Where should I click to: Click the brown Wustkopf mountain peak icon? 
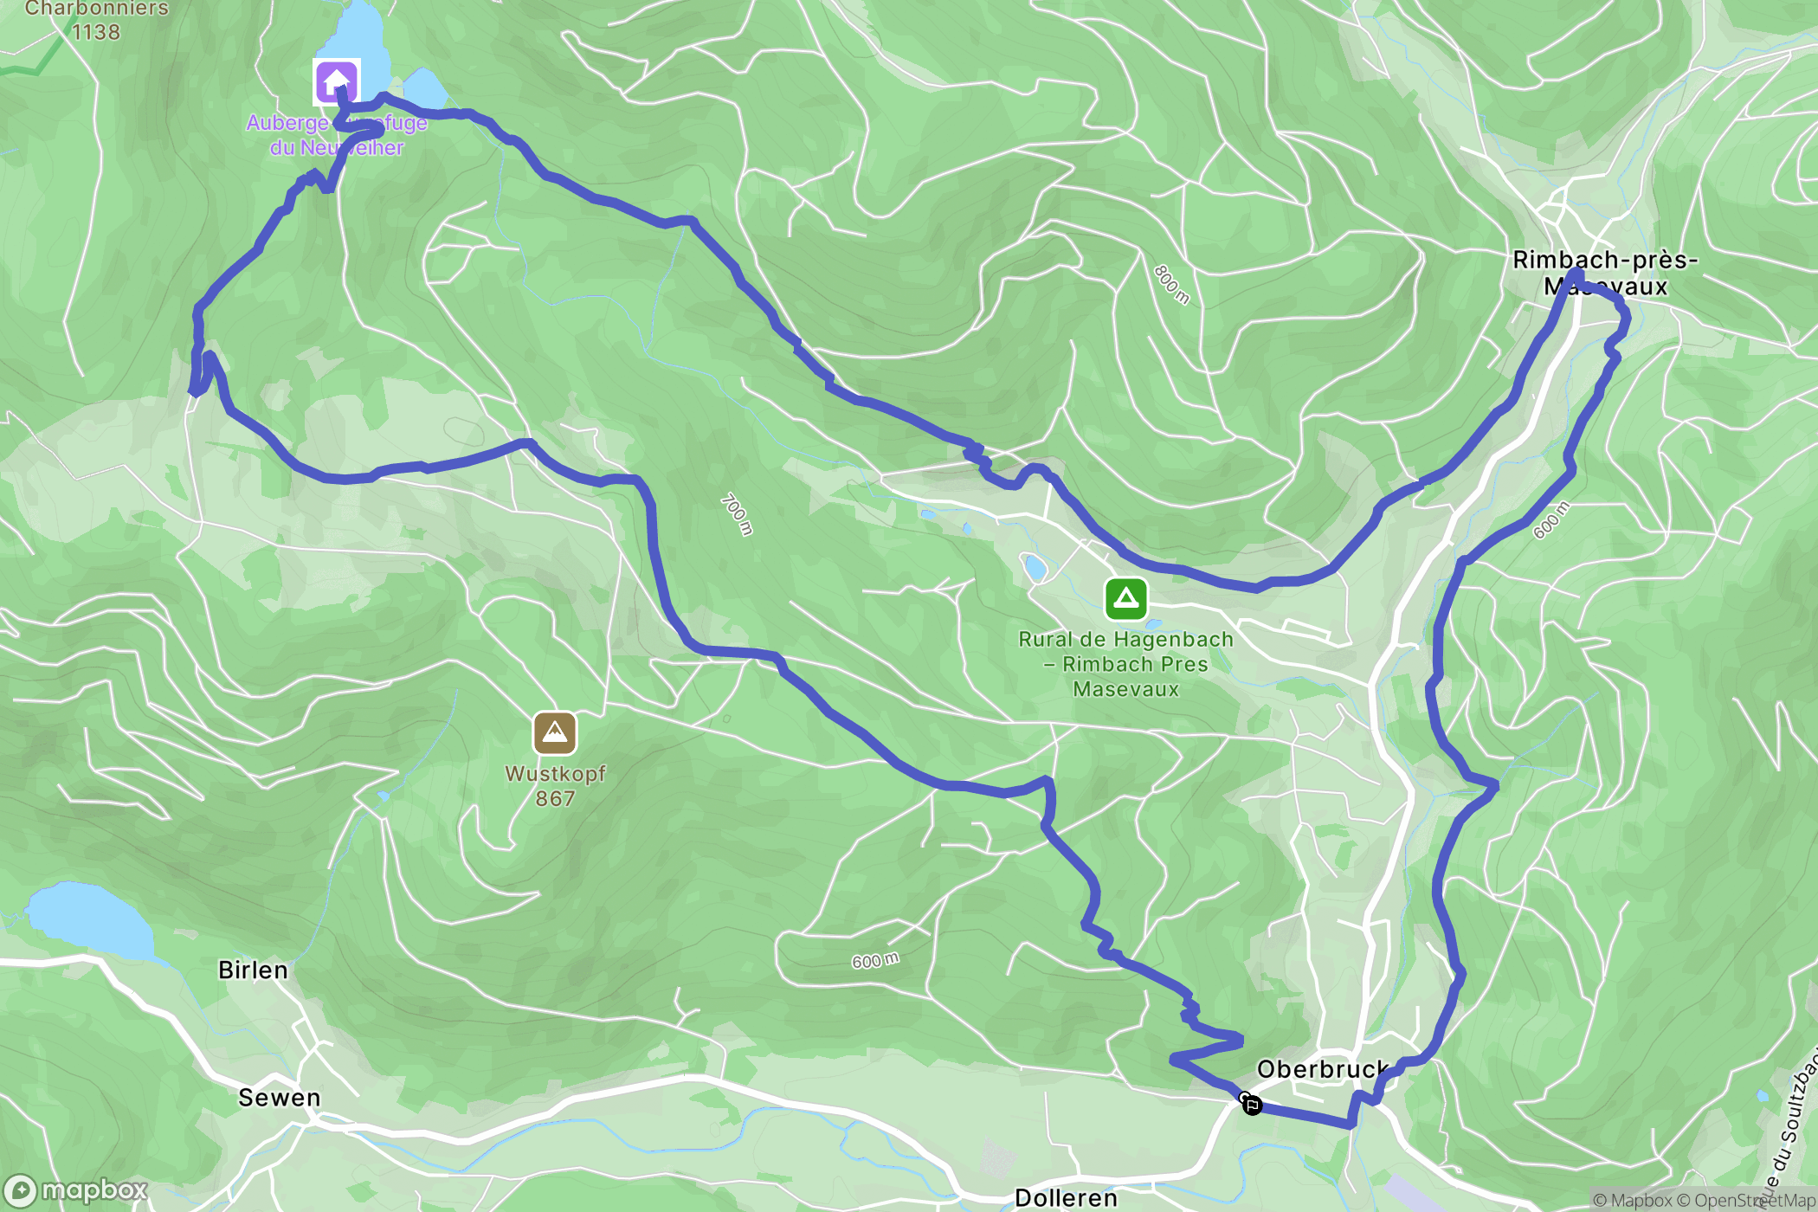pos(555,733)
